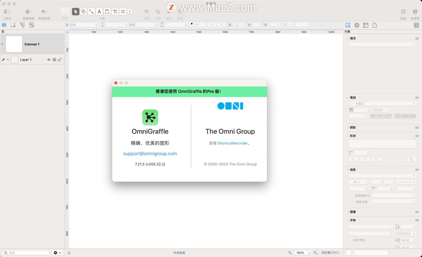Open the Properties gear inspector tab
422x257 pixels.
click(x=357, y=25)
